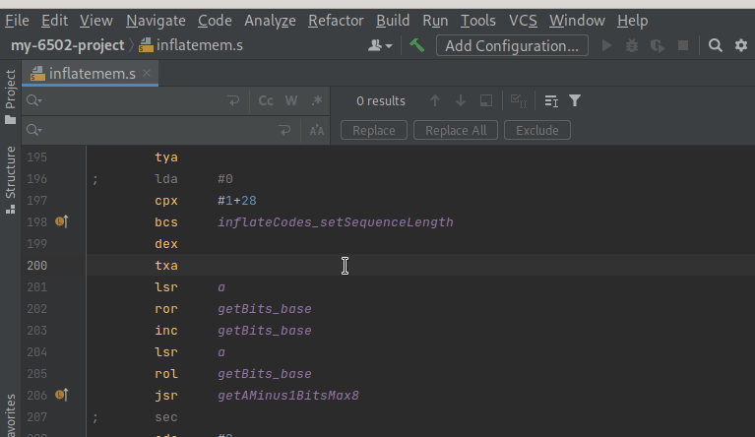Open IDE settings gear icon
The width and height of the screenshot is (755, 437).
[741, 45]
